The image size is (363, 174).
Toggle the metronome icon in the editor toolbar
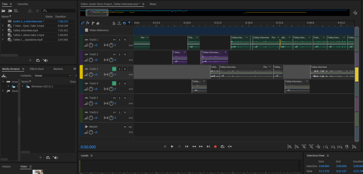click(114, 23)
